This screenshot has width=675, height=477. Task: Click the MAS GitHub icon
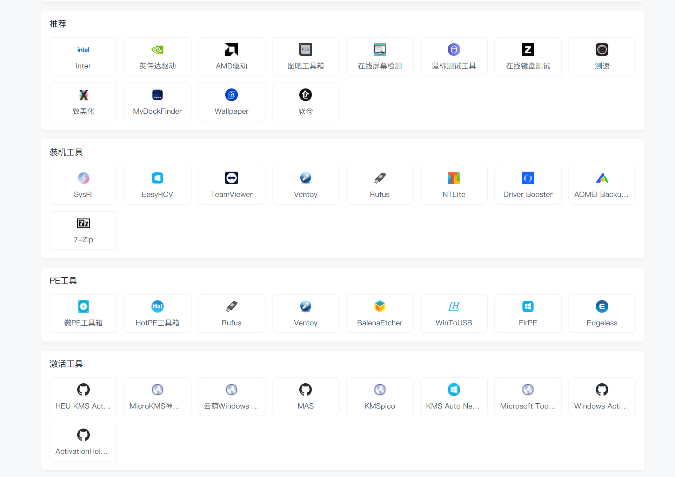tap(306, 390)
